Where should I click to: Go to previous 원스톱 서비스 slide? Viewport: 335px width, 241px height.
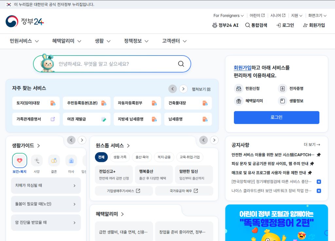click(x=203, y=140)
